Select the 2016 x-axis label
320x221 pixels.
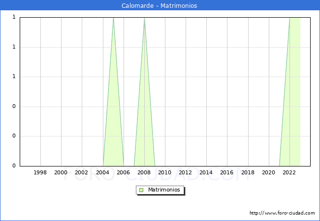pos(227,172)
